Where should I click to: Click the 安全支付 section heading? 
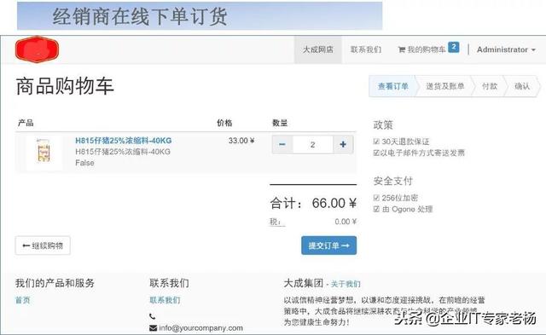coord(392,181)
